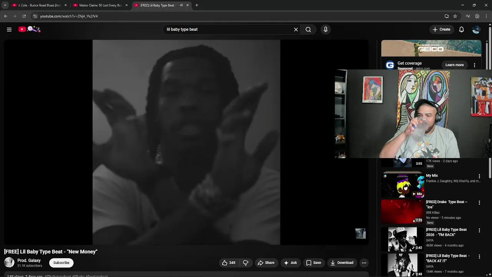The width and height of the screenshot is (492, 277).
Task: Mute the Lil Baby tab audio icon
Action: click(x=181, y=5)
